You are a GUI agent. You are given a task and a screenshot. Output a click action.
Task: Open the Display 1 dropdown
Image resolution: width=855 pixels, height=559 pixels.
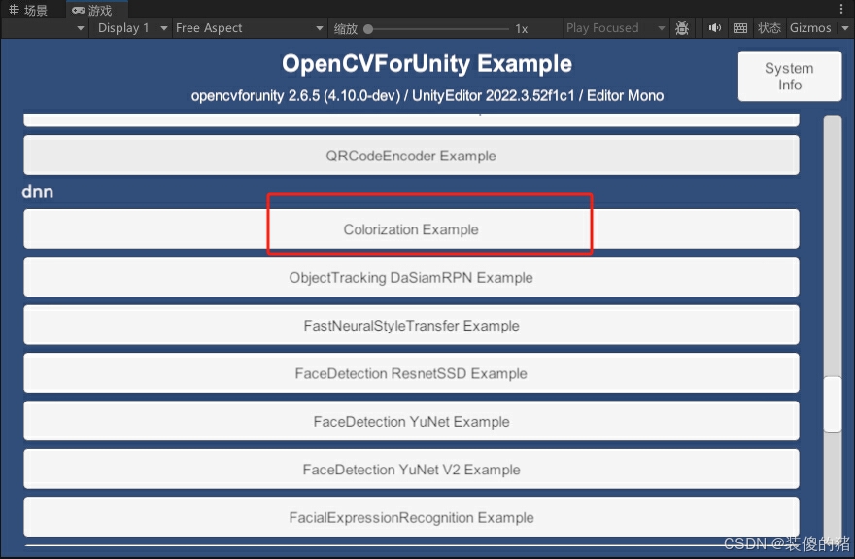(131, 28)
